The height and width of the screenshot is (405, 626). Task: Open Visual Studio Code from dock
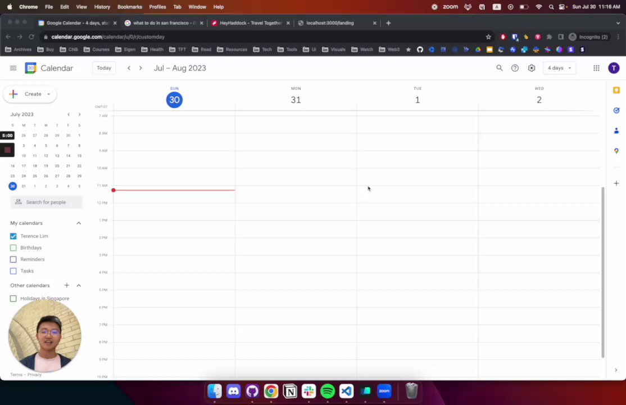[x=346, y=391]
